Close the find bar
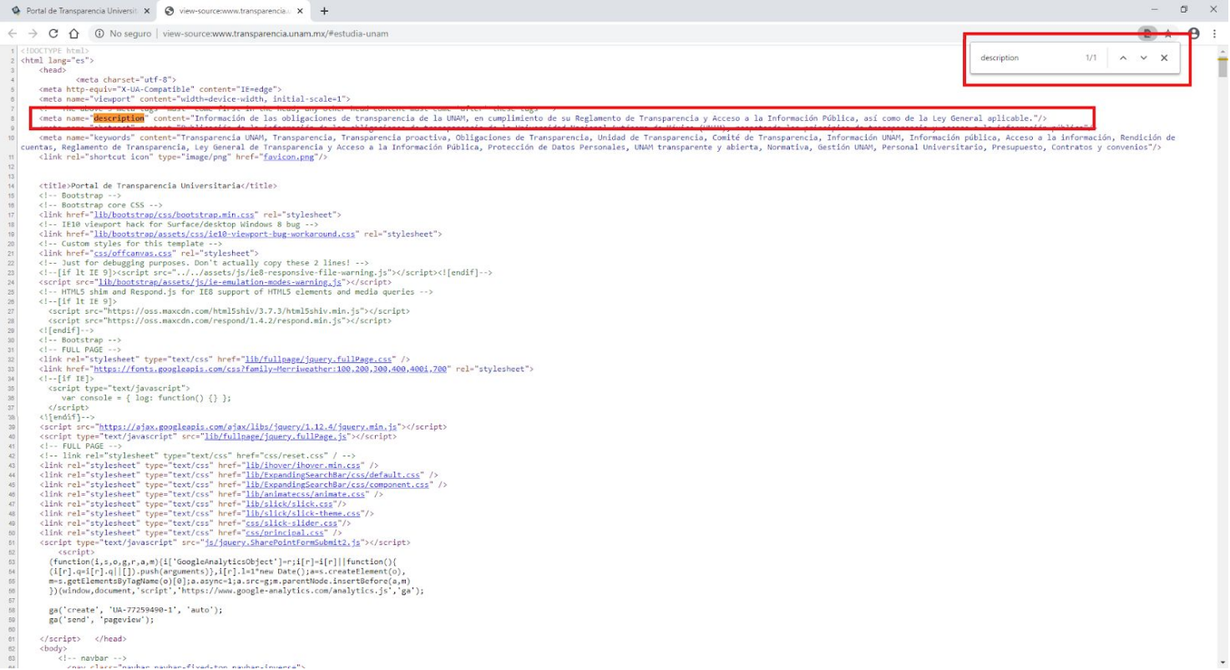This screenshot has height=670, width=1230. (1163, 58)
